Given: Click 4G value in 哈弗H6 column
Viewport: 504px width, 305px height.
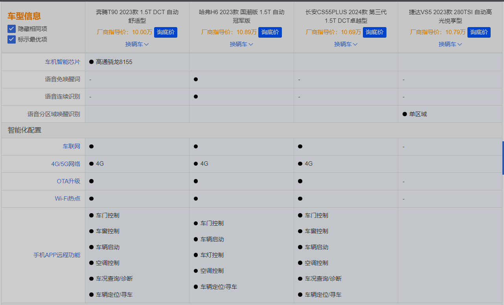Looking at the screenshot, I should point(204,164).
